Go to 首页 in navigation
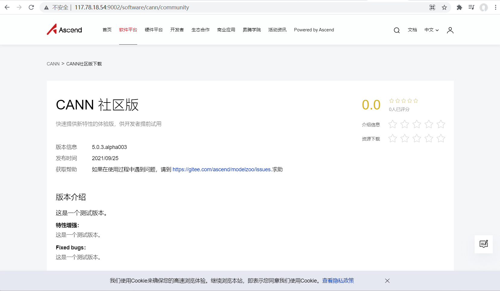 point(107,30)
